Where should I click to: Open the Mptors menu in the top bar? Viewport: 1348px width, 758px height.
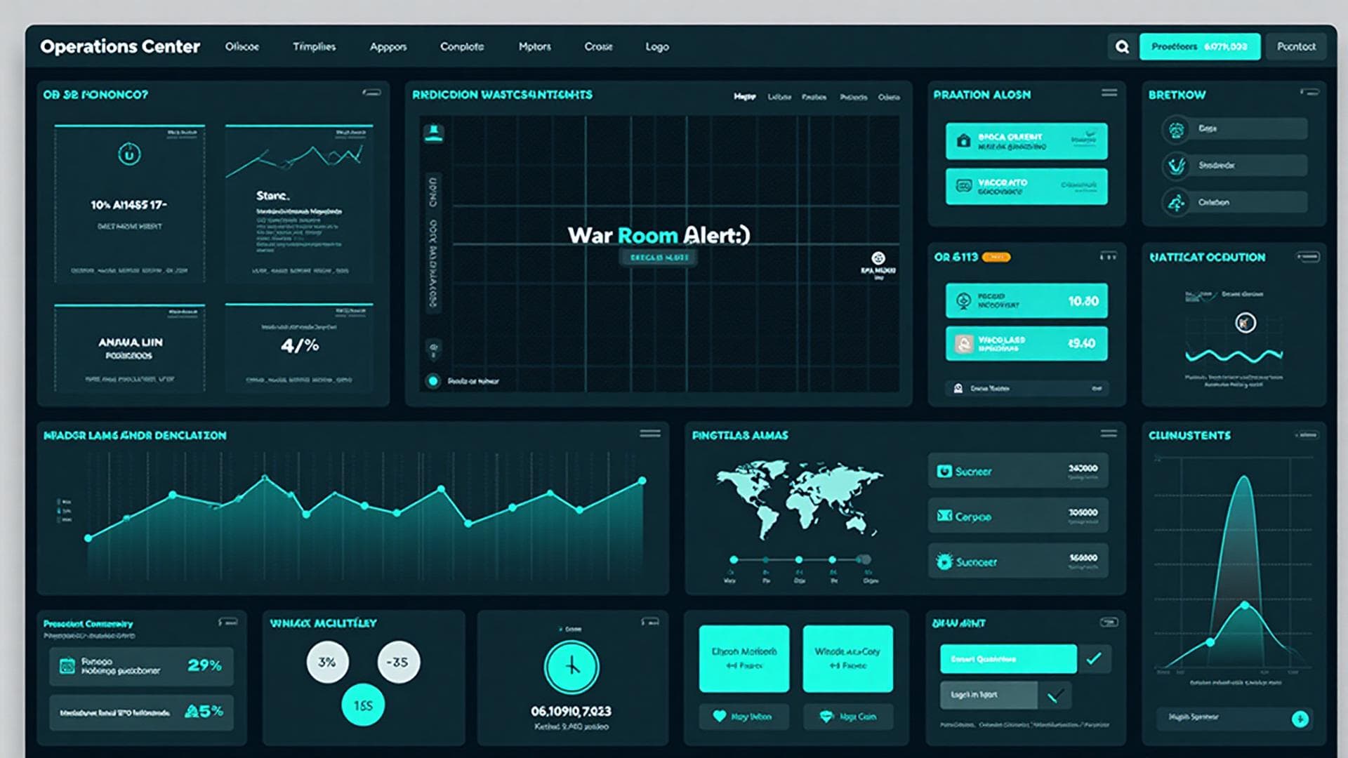[534, 46]
